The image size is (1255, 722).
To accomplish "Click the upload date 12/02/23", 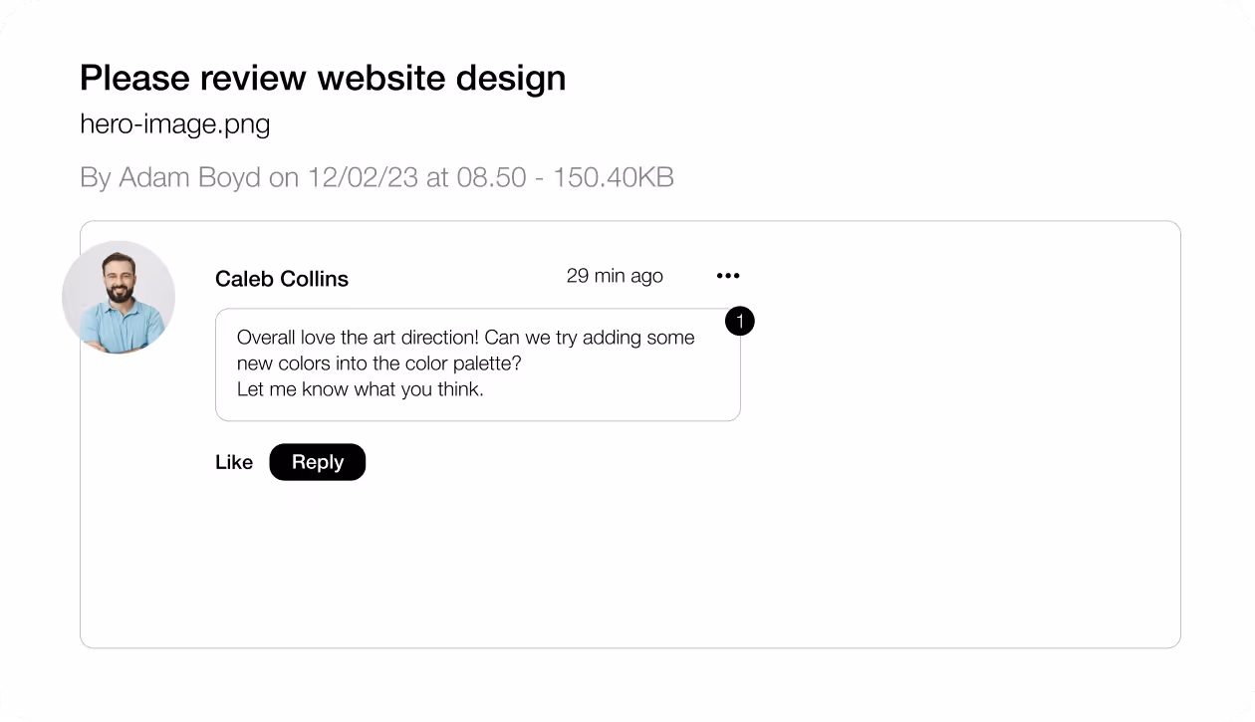I will pyautogui.click(x=364, y=177).
